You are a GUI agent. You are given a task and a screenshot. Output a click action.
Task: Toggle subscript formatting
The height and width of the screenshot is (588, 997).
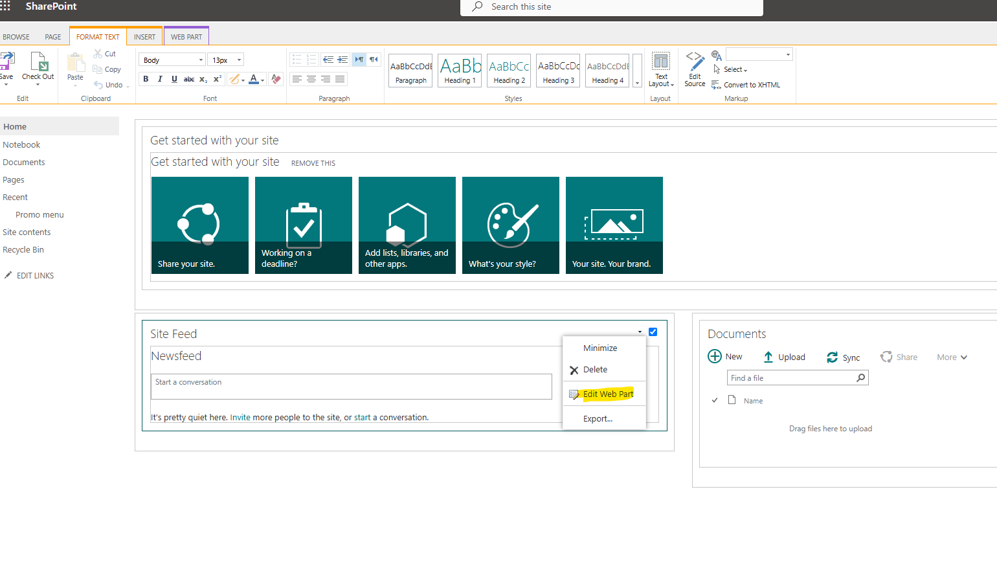click(x=203, y=79)
